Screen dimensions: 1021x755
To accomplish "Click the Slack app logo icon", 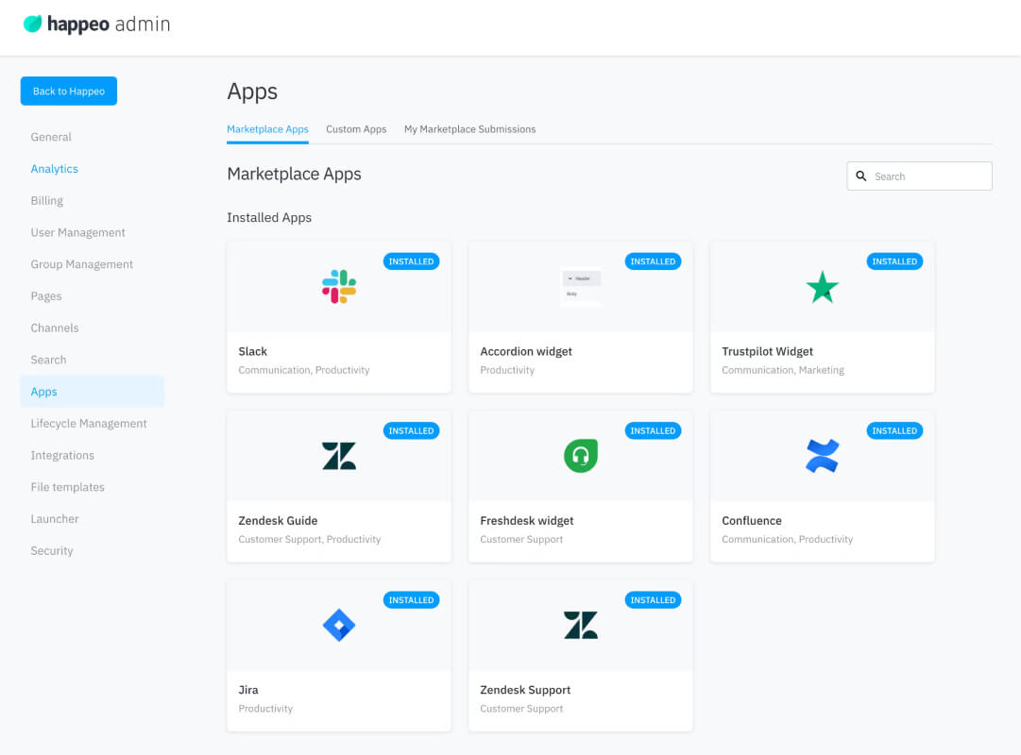I will tap(338, 286).
